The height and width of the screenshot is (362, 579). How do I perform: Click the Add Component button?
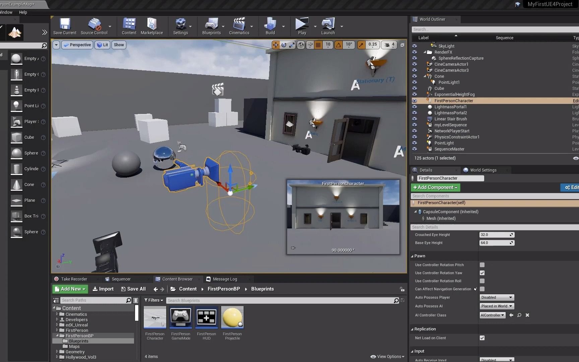coord(436,187)
